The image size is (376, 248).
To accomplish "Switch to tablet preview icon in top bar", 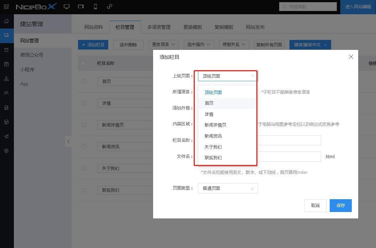I will coord(80,6).
